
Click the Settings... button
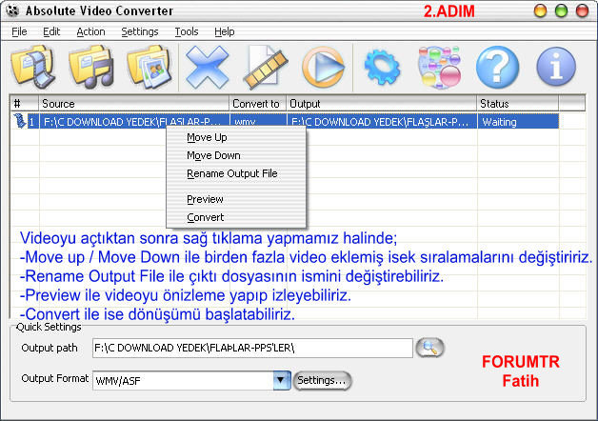pyautogui.click(x=322, y=380)
